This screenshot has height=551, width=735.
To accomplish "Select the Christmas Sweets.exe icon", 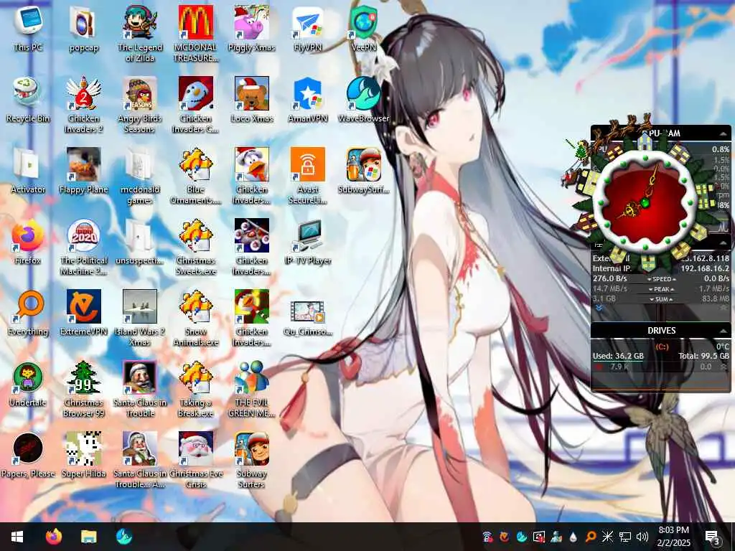I will point(196,248).
